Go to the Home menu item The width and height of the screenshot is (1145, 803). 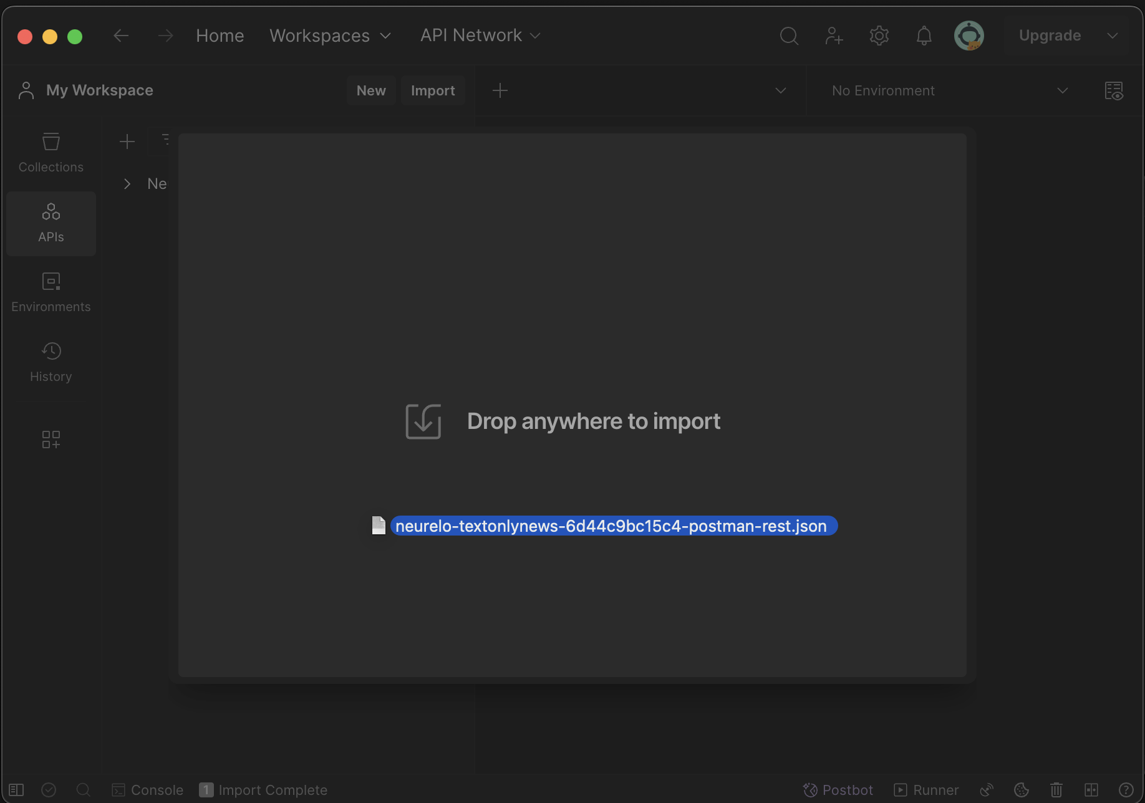pos(220,36)
